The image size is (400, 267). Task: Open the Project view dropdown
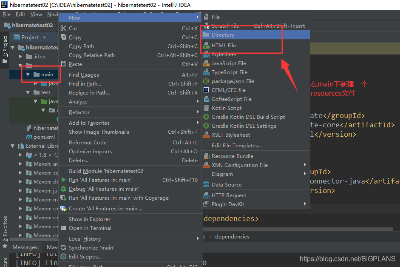tap(45, 37)
